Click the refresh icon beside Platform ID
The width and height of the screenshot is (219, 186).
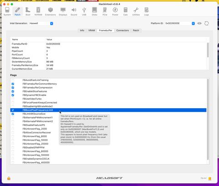(x=206, y=23)
